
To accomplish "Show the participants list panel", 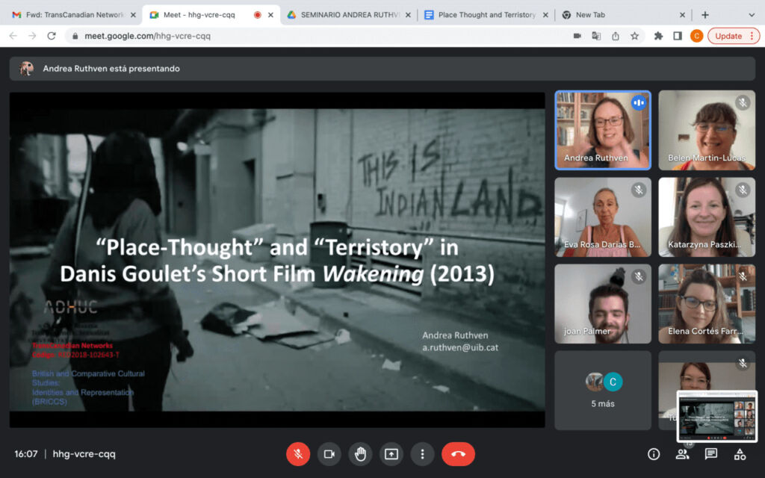I will click(682, 454).
